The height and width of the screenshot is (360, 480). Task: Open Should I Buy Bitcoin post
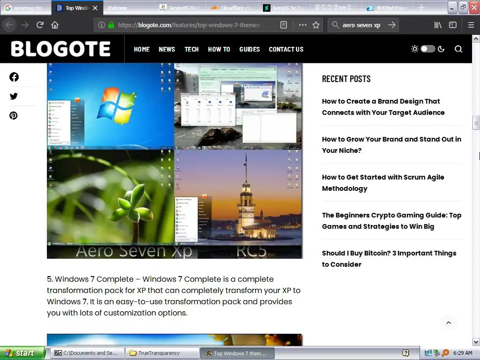[389, 259]
